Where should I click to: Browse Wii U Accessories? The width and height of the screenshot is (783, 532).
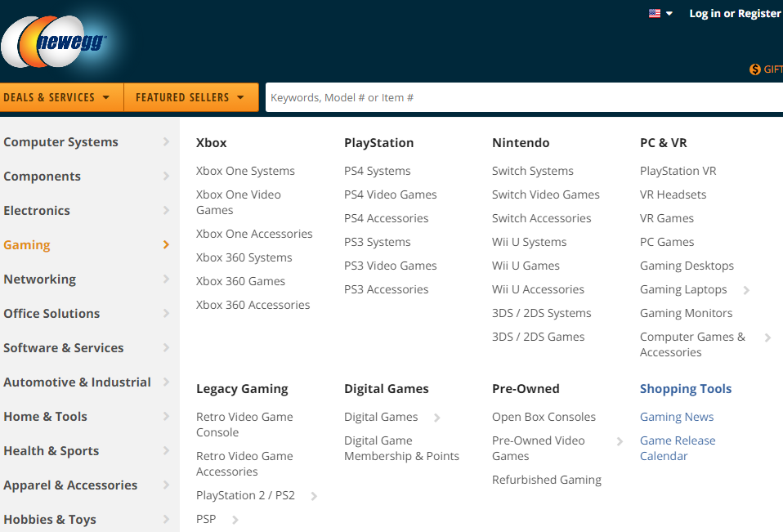(539, 289)
